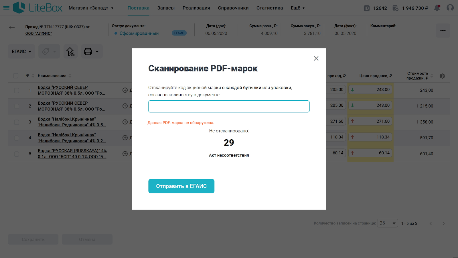Screen dimensions: 458x258
Task: Open the hamburger menu icon
Action: pyautogui.click(x=6, y=8)
